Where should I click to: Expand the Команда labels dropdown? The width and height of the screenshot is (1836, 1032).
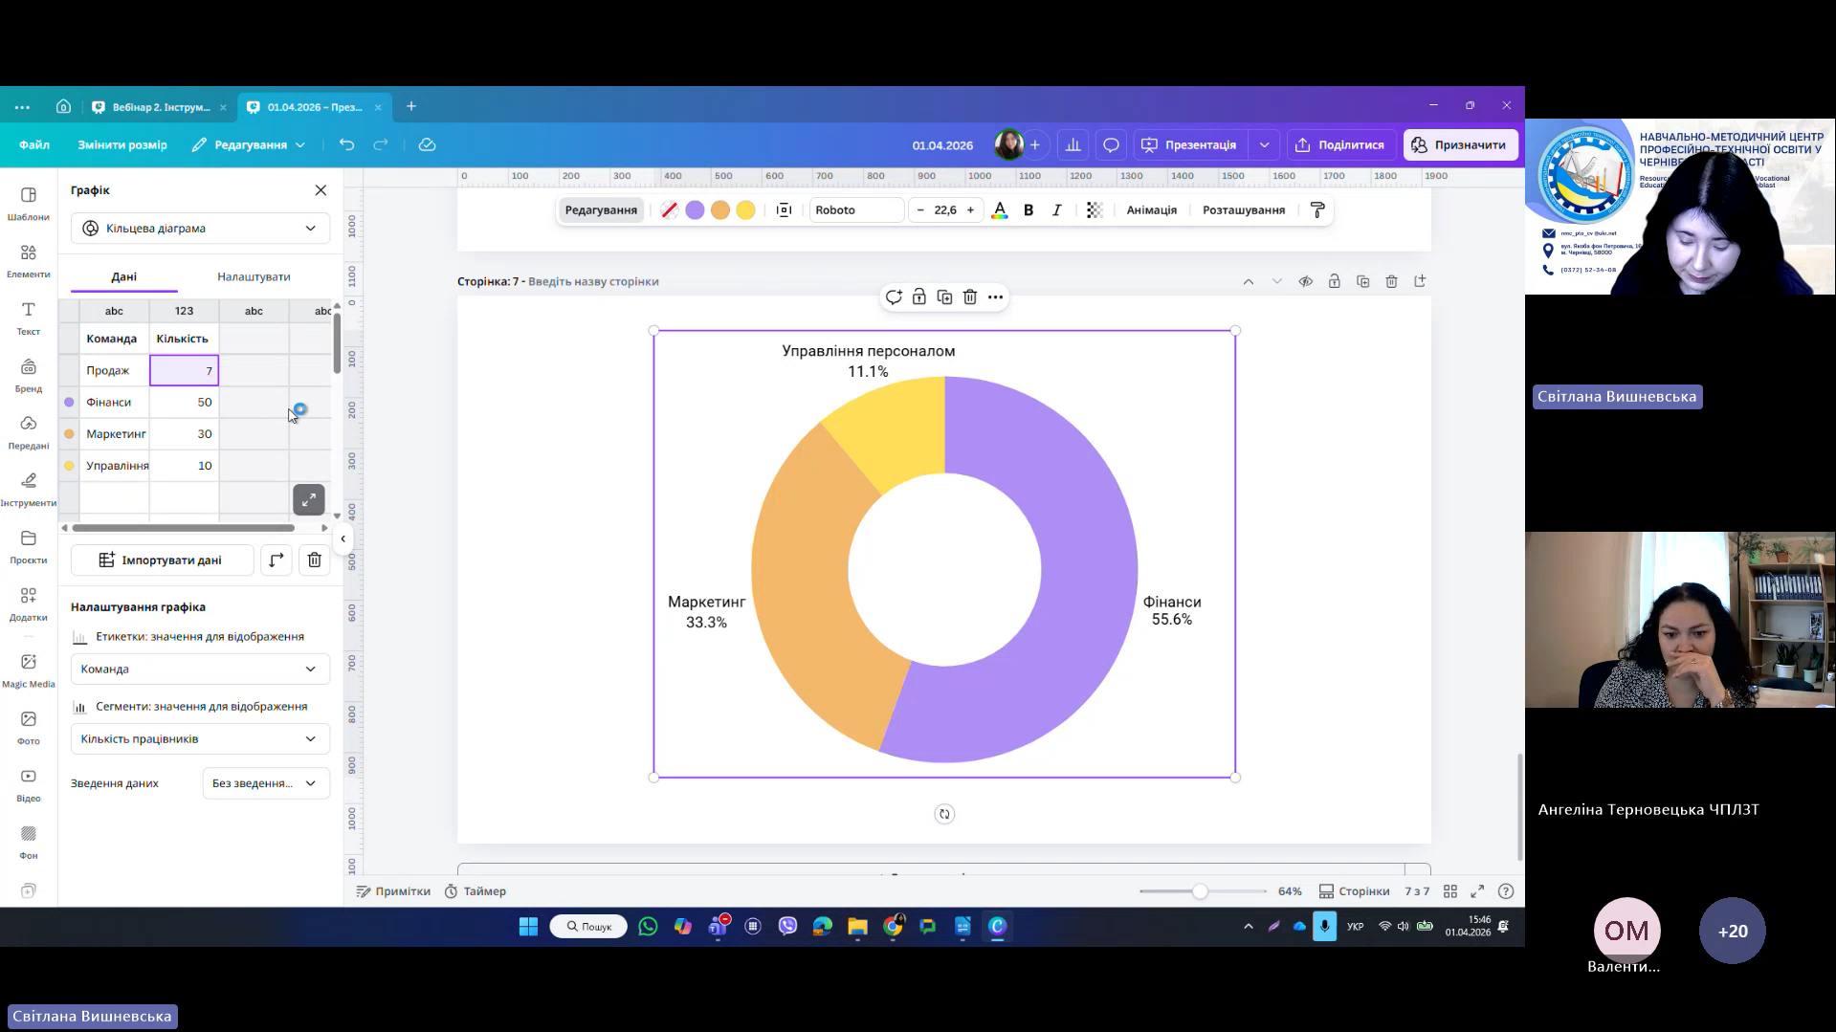pyautogui.click(x=200, y=669)
